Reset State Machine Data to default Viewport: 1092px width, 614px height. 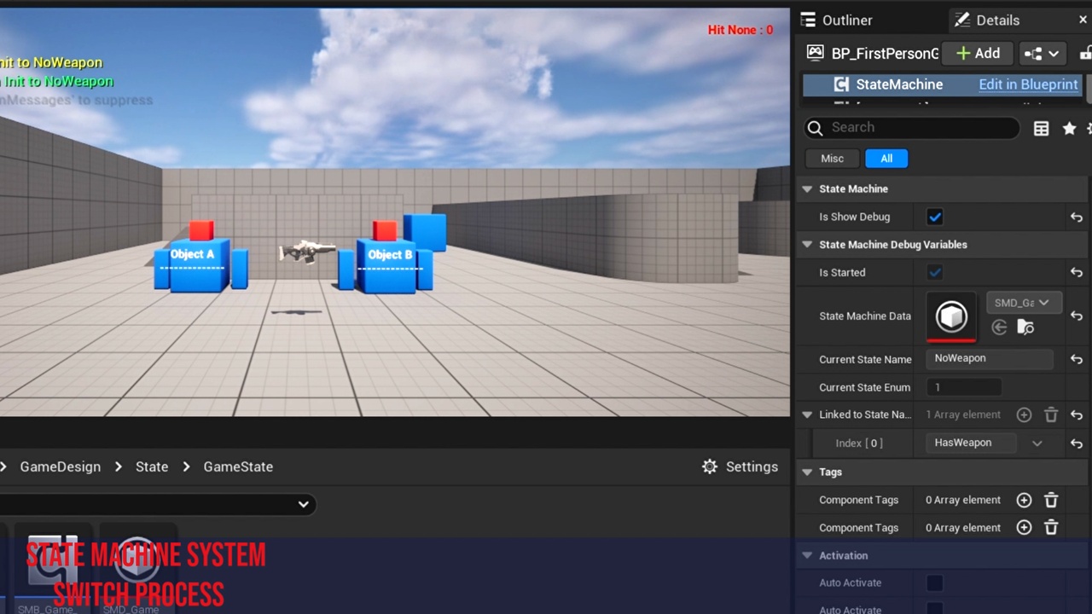point(1077,316)
